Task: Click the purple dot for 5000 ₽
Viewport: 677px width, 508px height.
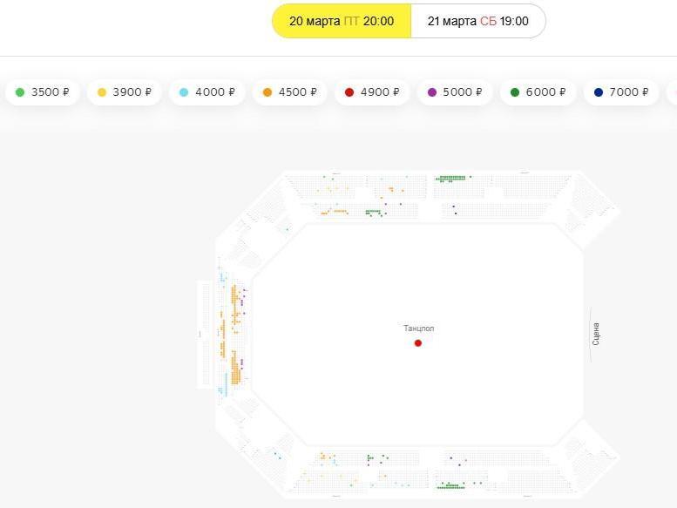Action: (x=433, y=92)
